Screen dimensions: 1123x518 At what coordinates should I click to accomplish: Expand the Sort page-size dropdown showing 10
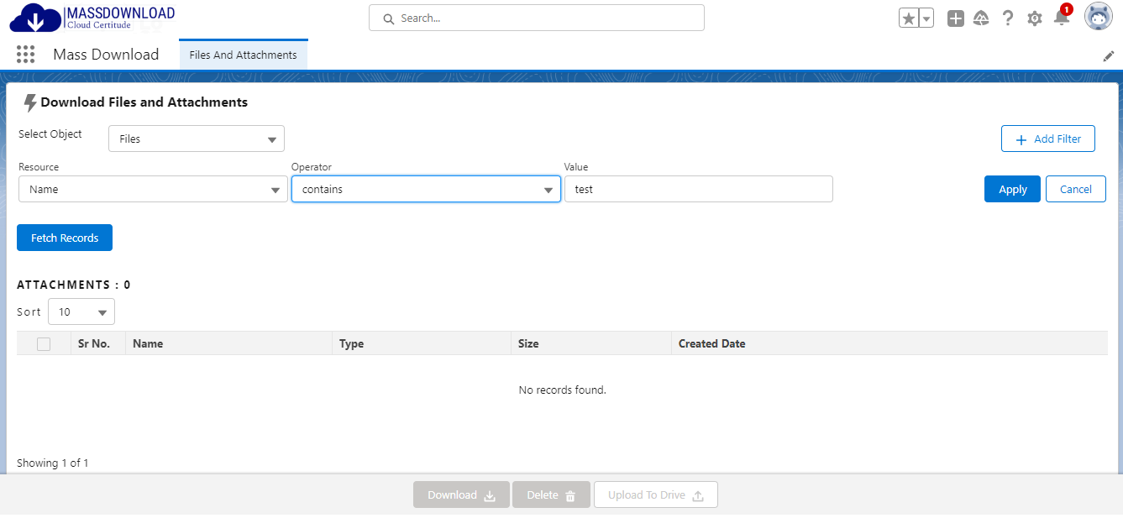pos(81,311)
